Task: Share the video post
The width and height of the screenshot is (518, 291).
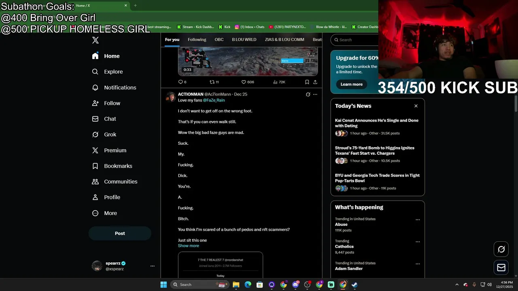Action: (x=315, y=82)
